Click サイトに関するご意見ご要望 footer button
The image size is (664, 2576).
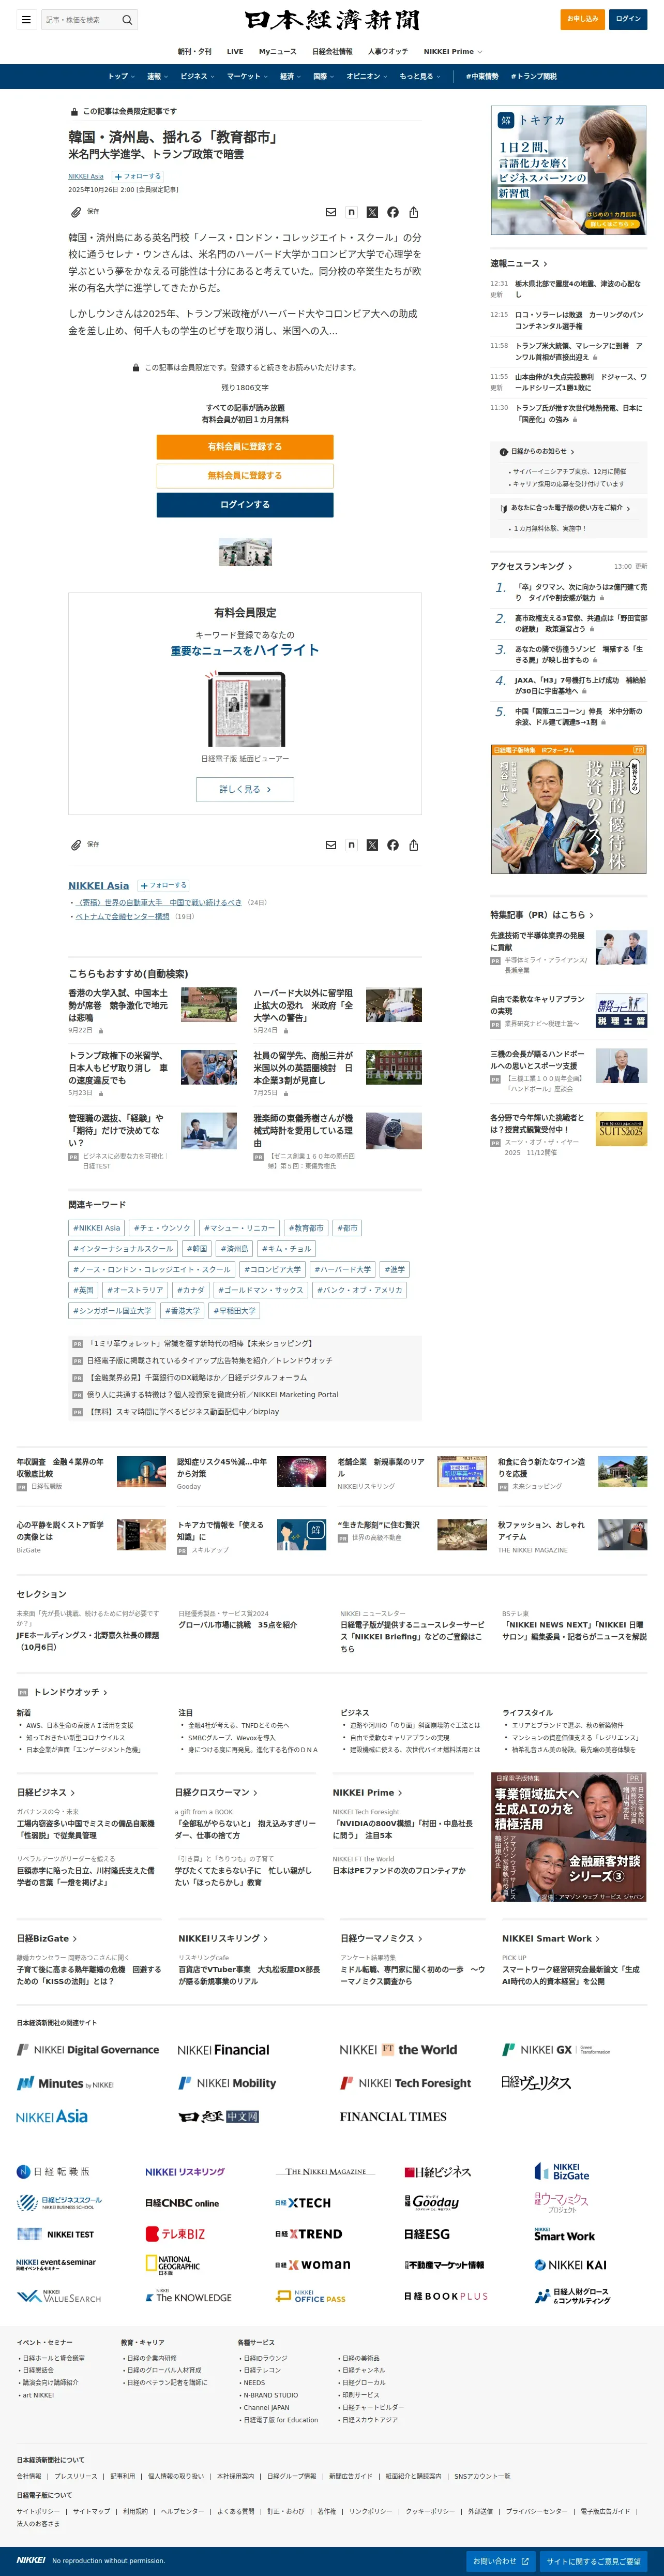(x=594, y=2561)
